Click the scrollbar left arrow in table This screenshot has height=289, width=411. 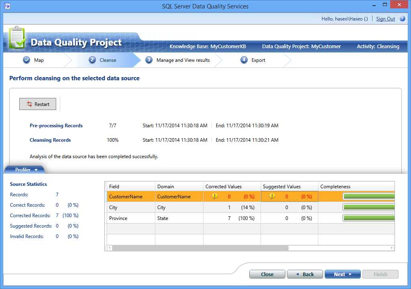coord(109,248)
